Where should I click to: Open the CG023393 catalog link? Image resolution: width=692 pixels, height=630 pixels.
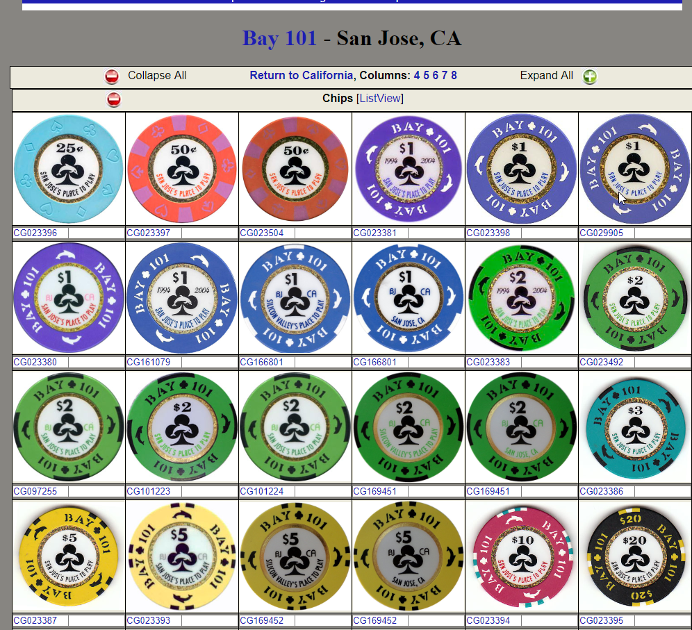(x=148, y=621)
